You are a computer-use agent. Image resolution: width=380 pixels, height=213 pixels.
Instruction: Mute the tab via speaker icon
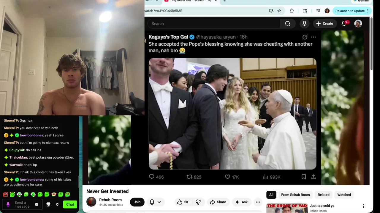point(210,1)
